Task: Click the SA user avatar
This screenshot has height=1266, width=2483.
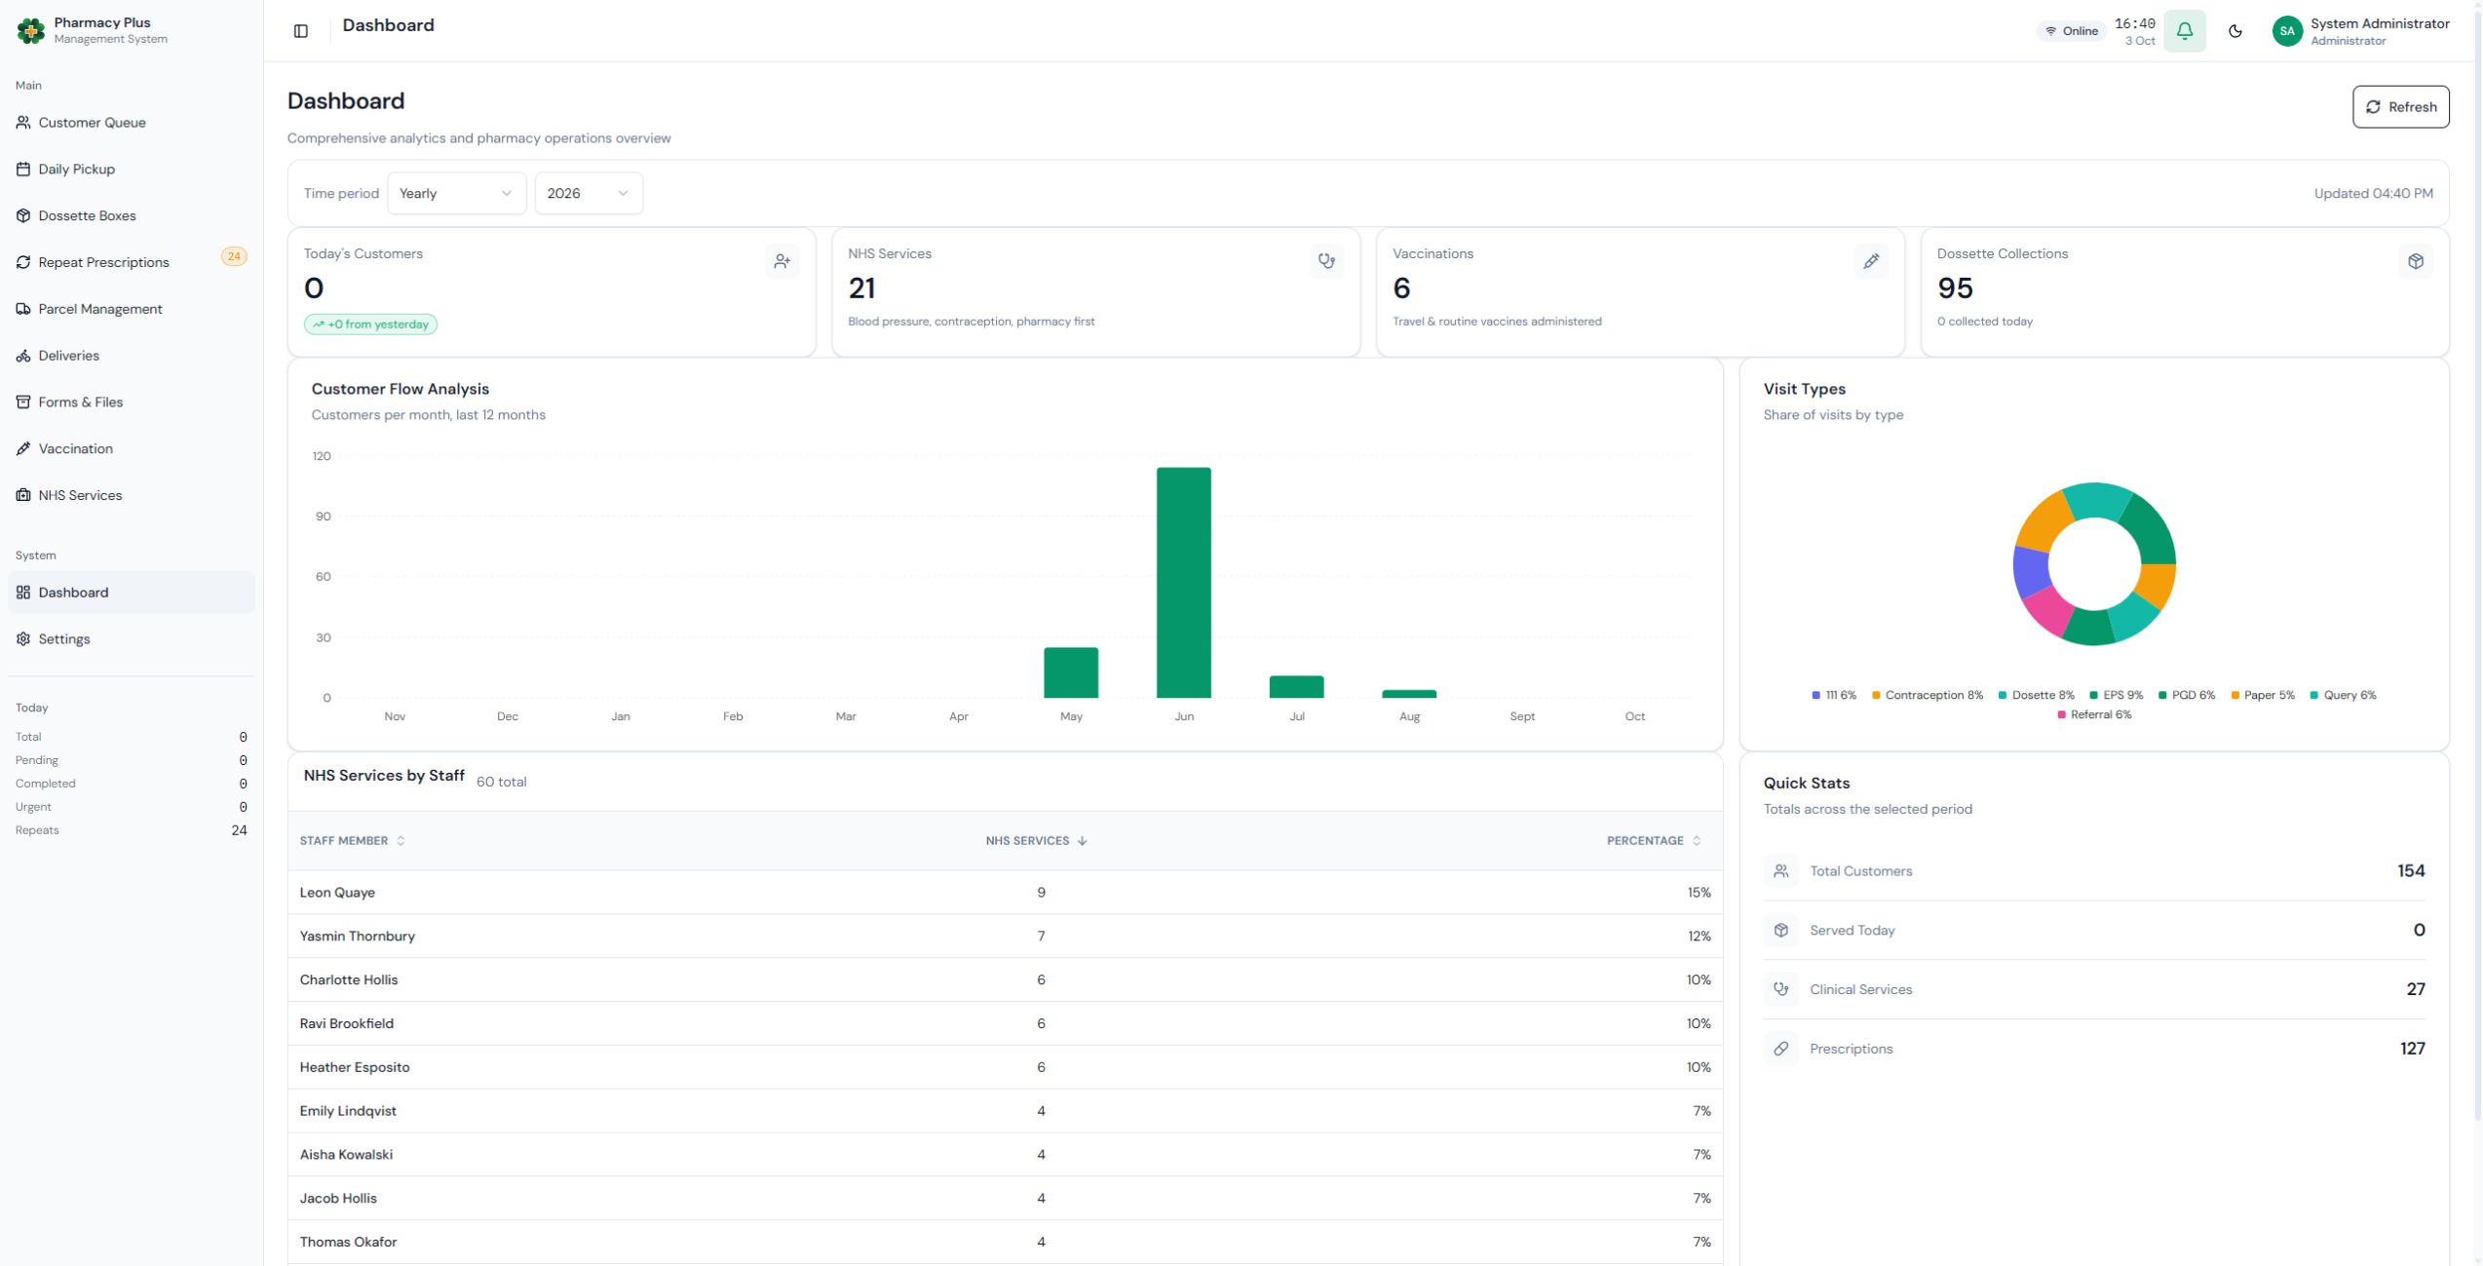Action: click(2287, 31)
